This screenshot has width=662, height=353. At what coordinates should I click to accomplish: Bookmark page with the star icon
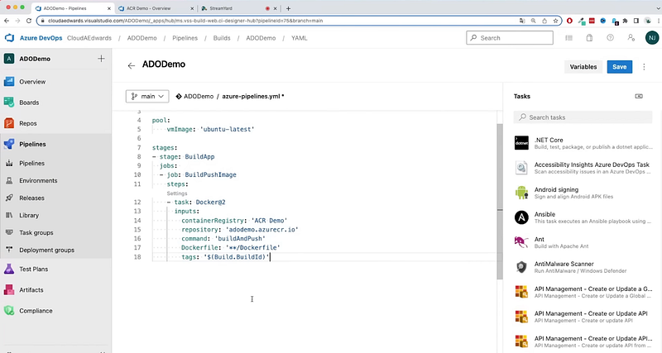coord(555,21)
